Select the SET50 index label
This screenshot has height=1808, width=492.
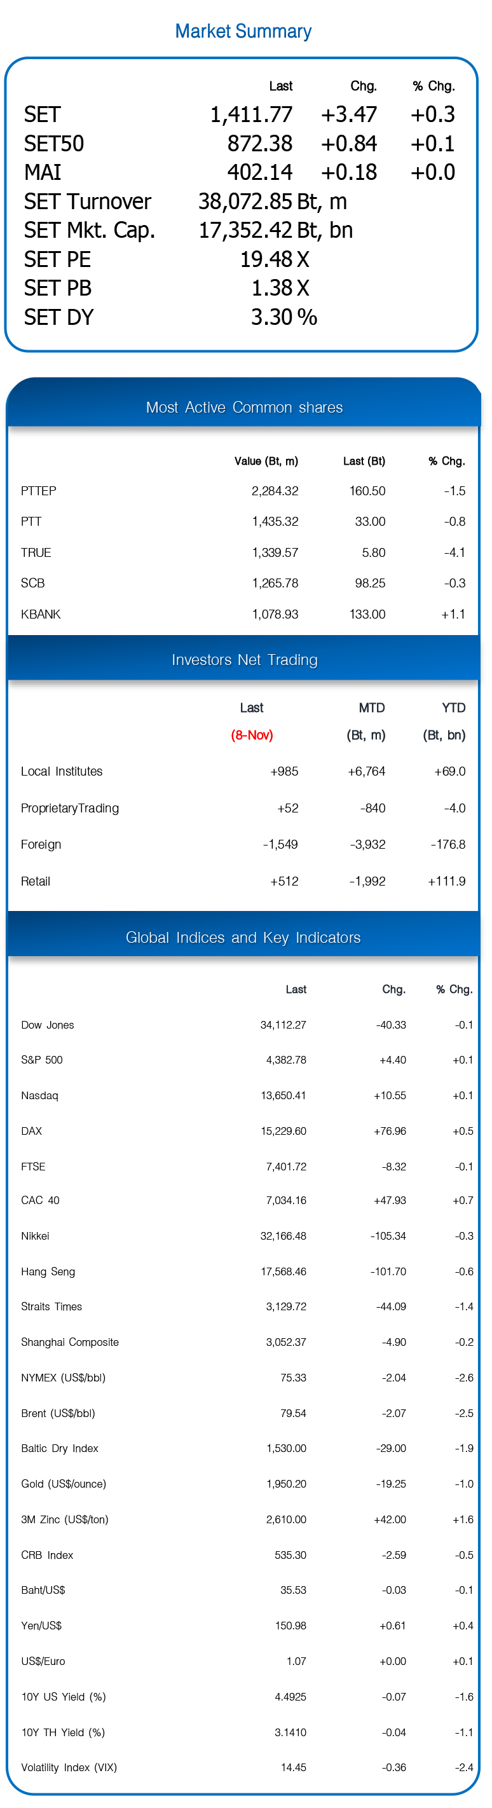click(53, 144)
